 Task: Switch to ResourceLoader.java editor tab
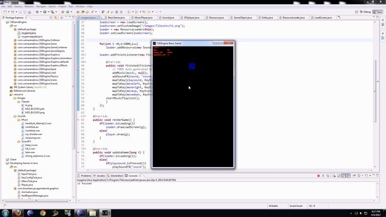click(x=294, y=17)
